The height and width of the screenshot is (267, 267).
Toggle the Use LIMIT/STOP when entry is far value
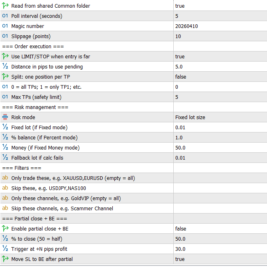pos(180,57)
